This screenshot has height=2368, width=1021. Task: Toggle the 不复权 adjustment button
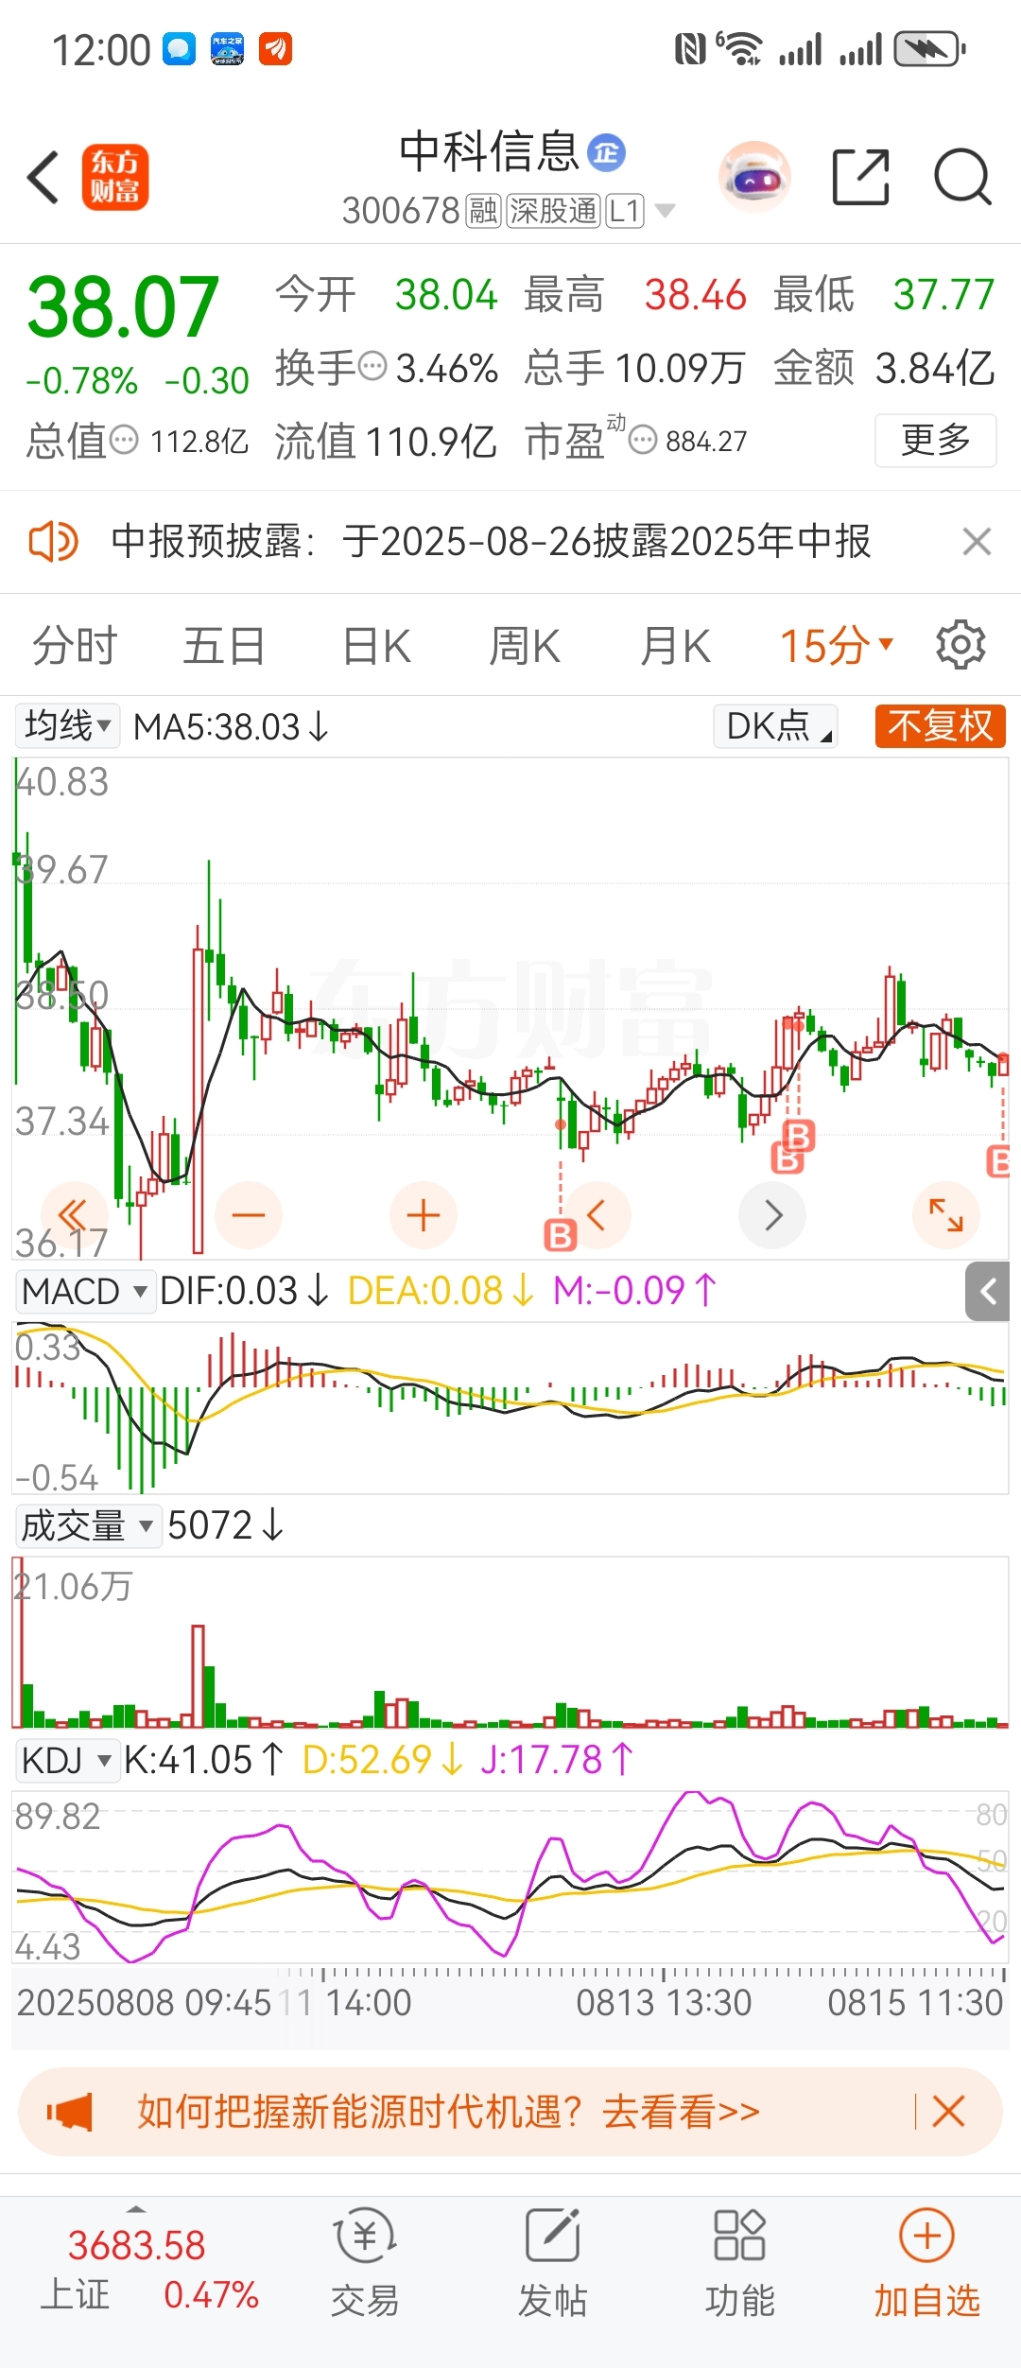940,726
